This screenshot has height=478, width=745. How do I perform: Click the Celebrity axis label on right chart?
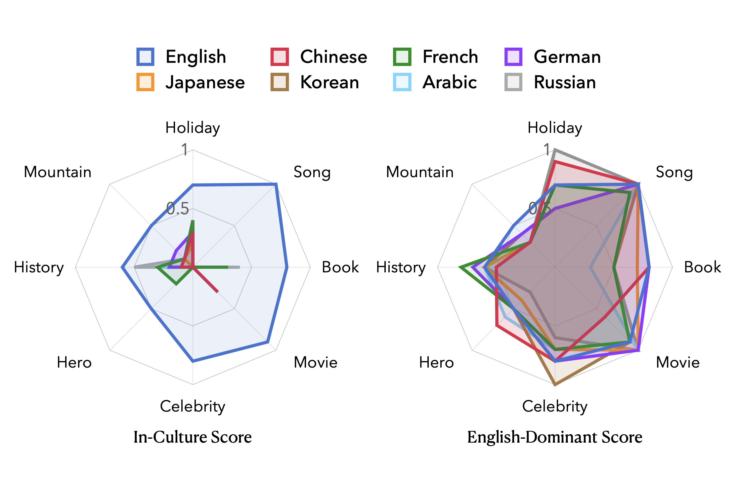point(555,407)
